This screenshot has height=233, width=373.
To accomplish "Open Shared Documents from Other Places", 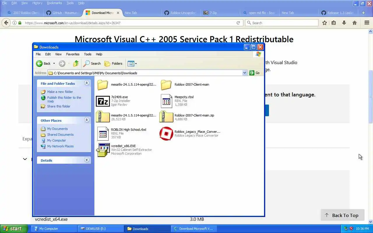I will click(60, 135).
